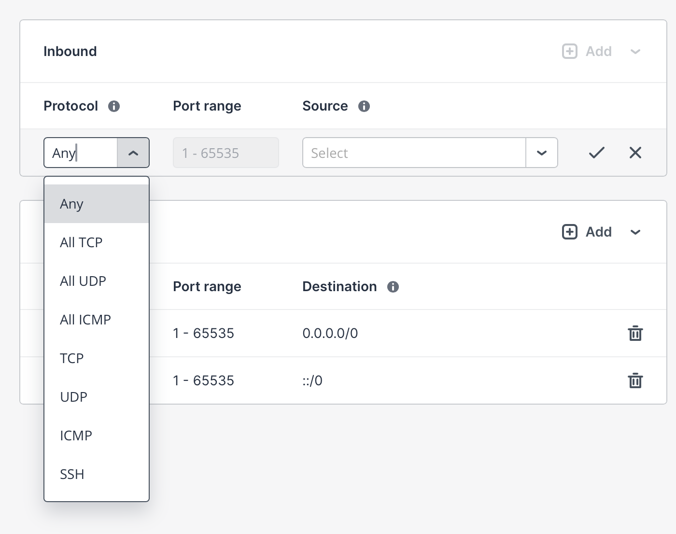Click the Protocol info icon
Viewport: 676px width, 534px height.
coord(114,106)
